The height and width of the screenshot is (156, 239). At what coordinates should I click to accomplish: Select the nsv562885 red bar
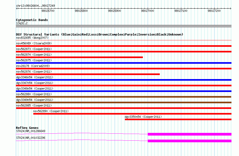pyautogui.click(x=124, y=108)
